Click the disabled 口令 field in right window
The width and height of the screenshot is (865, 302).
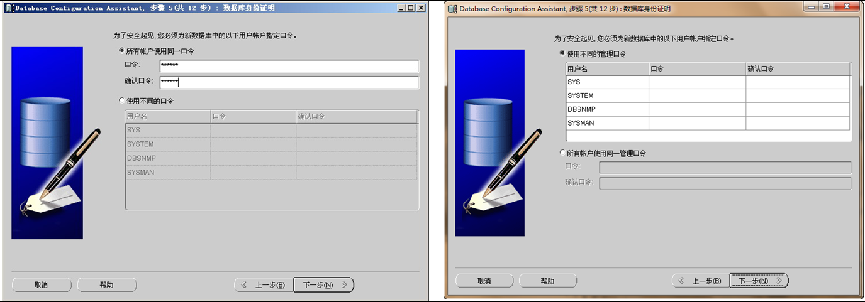click(725, 167)
